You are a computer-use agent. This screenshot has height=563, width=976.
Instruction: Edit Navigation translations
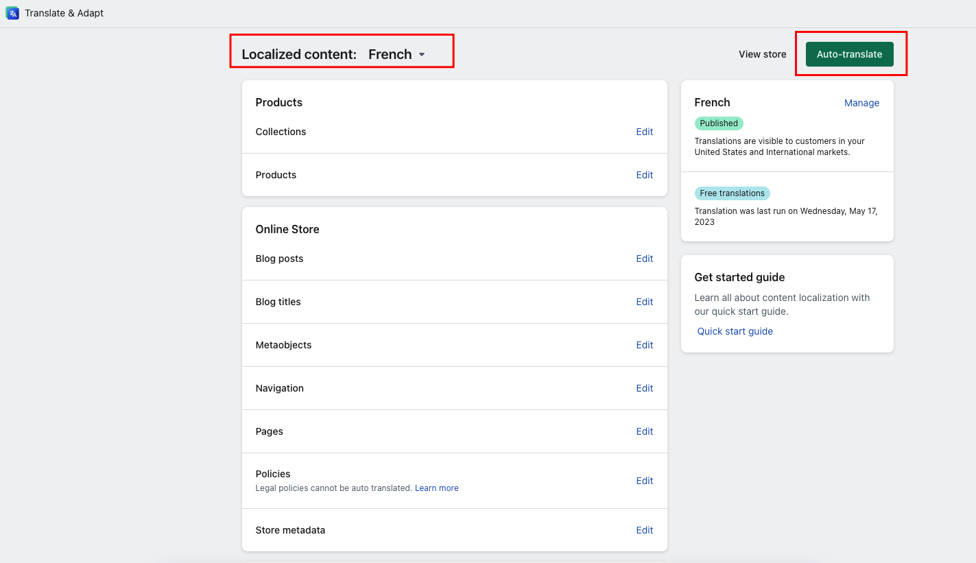point(644,388)
